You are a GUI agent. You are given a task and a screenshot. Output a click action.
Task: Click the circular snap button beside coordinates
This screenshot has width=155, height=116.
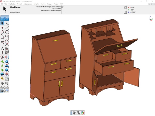125,7
